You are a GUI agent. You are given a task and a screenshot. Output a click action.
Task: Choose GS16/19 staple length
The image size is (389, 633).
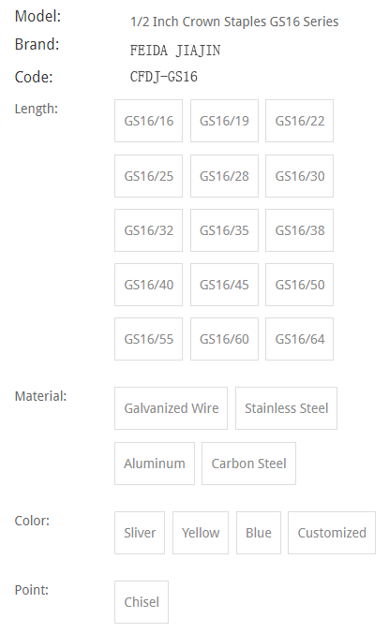[x=224, y=121]
